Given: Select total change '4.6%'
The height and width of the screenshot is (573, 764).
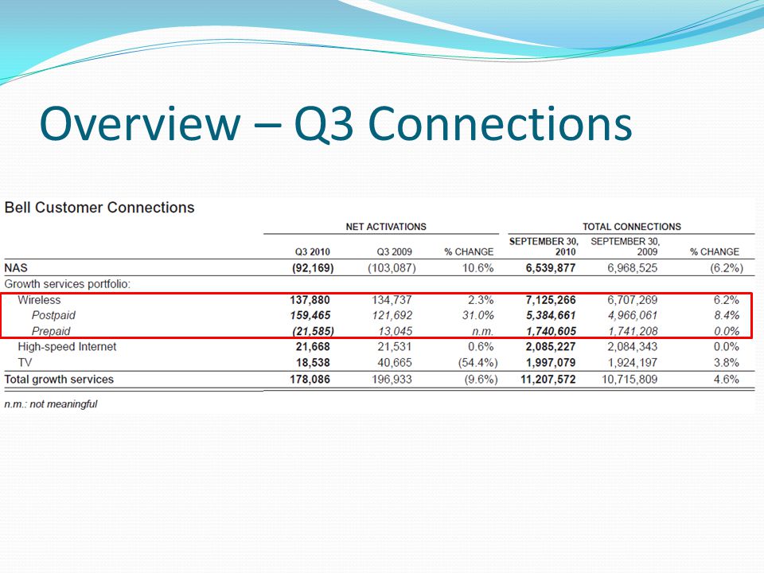Looking at the screenshot, I should (727, 380).
